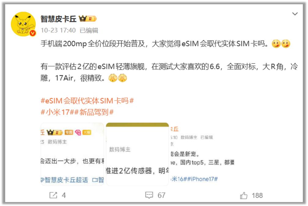308x206 pixels.
Task: Open the Pikachu profile avatar
Action: [24, 24]
